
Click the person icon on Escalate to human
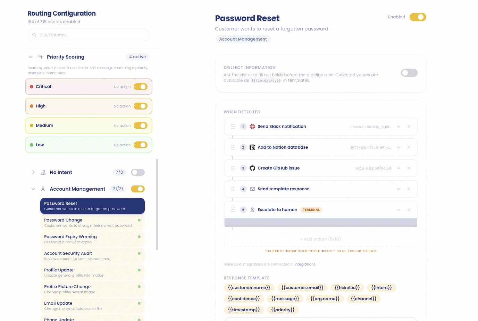(252, 209)
